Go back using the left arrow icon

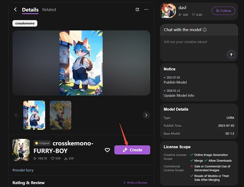tap(15, 9)
